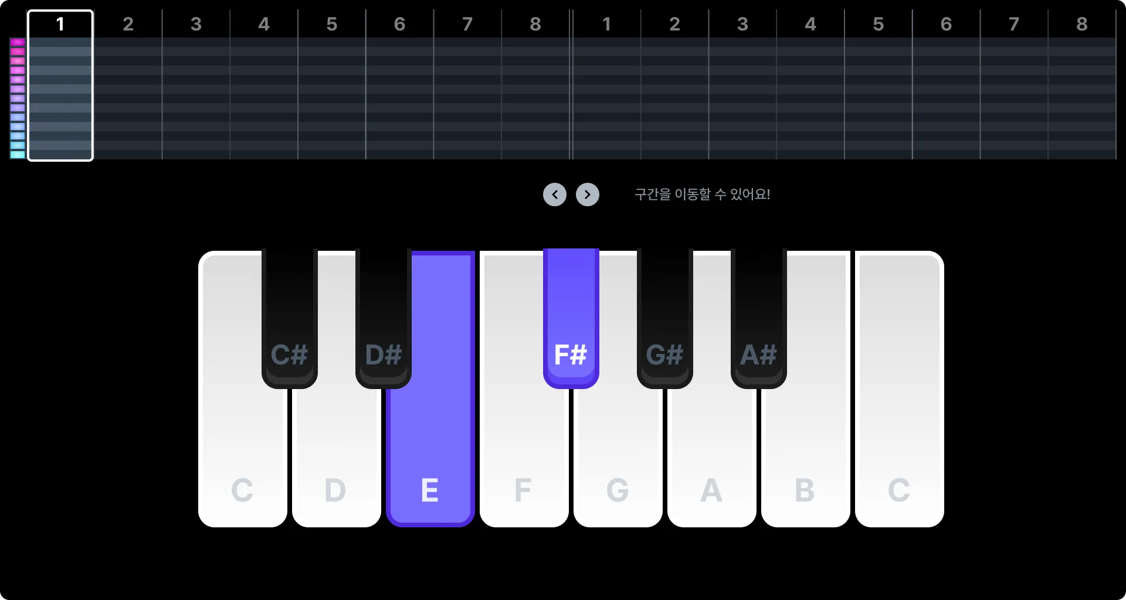
Task: Play the C# black piano key
Action: (x=290, y=318)
